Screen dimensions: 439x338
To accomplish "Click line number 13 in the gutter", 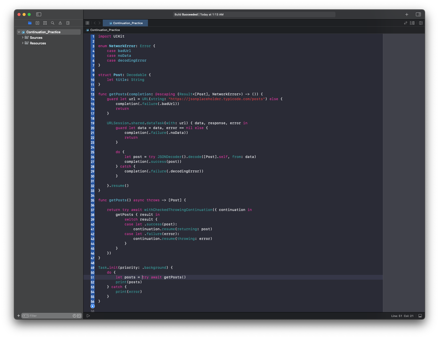I will click(93, 94).
